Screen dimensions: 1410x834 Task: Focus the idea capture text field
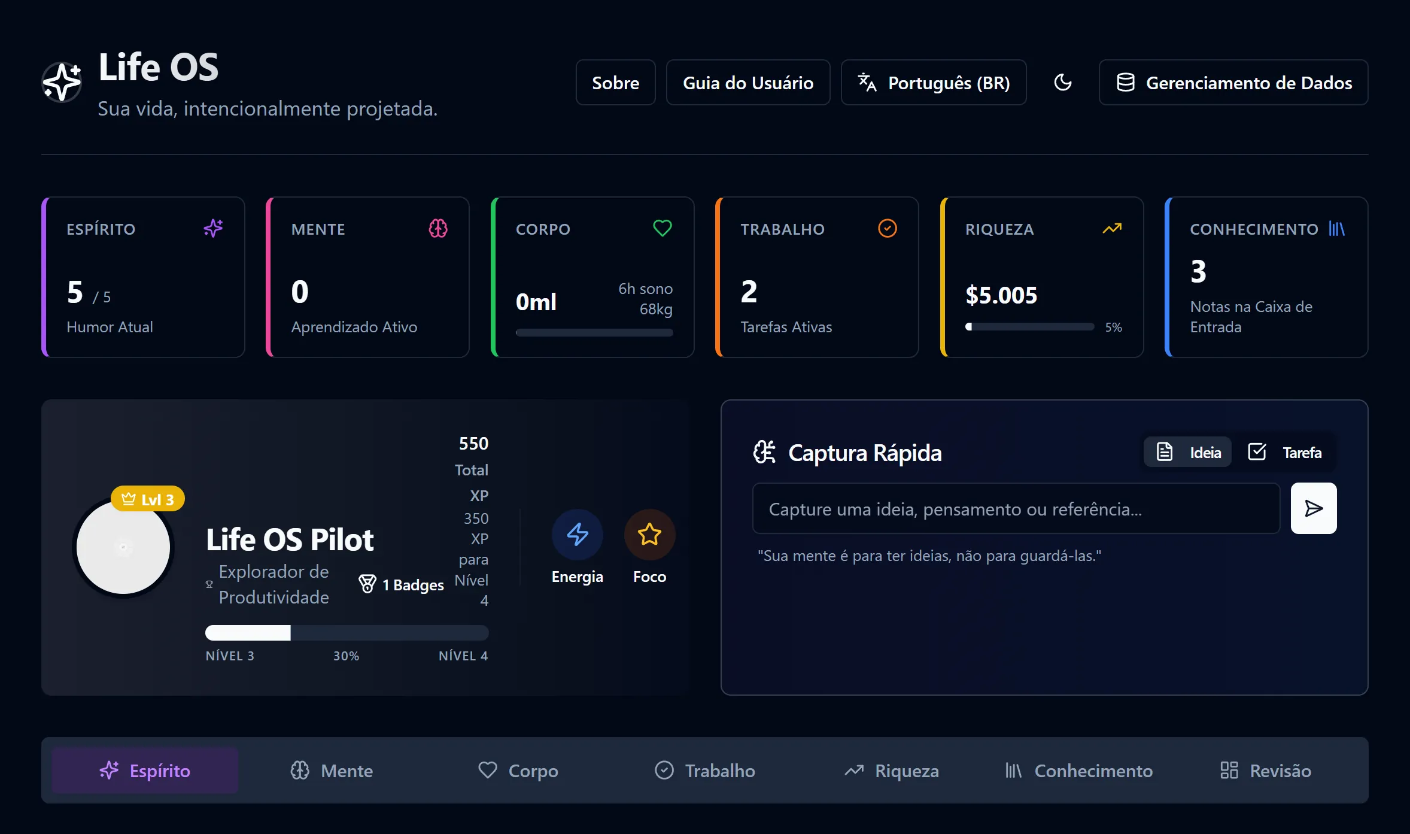(1016, 509)
